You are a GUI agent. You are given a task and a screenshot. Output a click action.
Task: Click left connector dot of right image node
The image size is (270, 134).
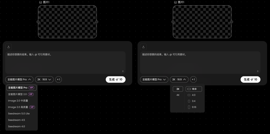[x=173, y=22]
